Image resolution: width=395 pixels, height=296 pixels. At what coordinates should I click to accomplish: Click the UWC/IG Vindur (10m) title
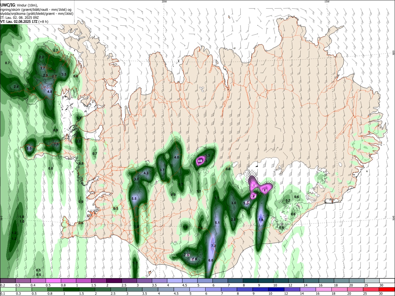[19, 5]
